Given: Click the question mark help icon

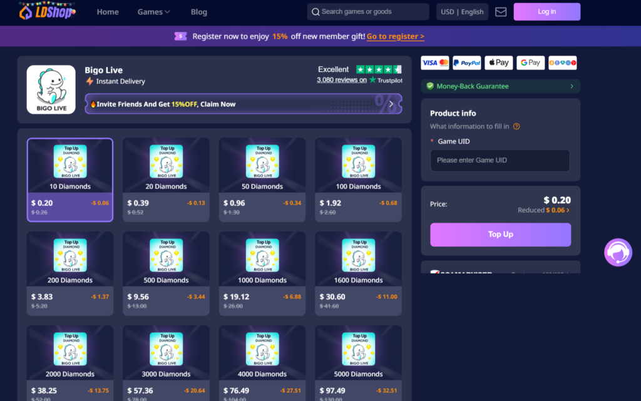Looking at the screenshot, I should pyautogui.click(x=516, y=126).
